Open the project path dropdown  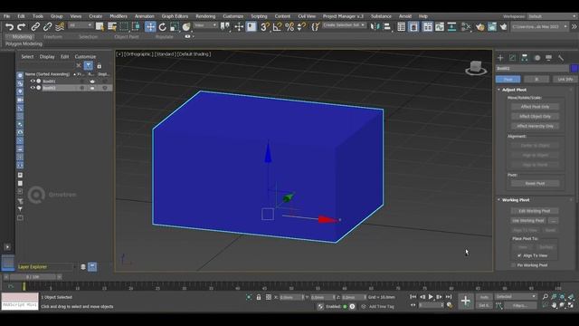coord(539,26)
